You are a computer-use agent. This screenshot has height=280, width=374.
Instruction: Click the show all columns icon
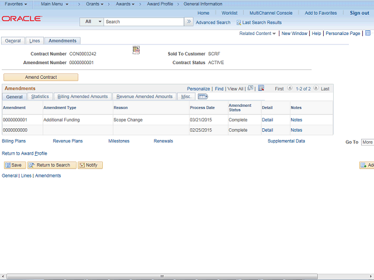coord(203,96)
